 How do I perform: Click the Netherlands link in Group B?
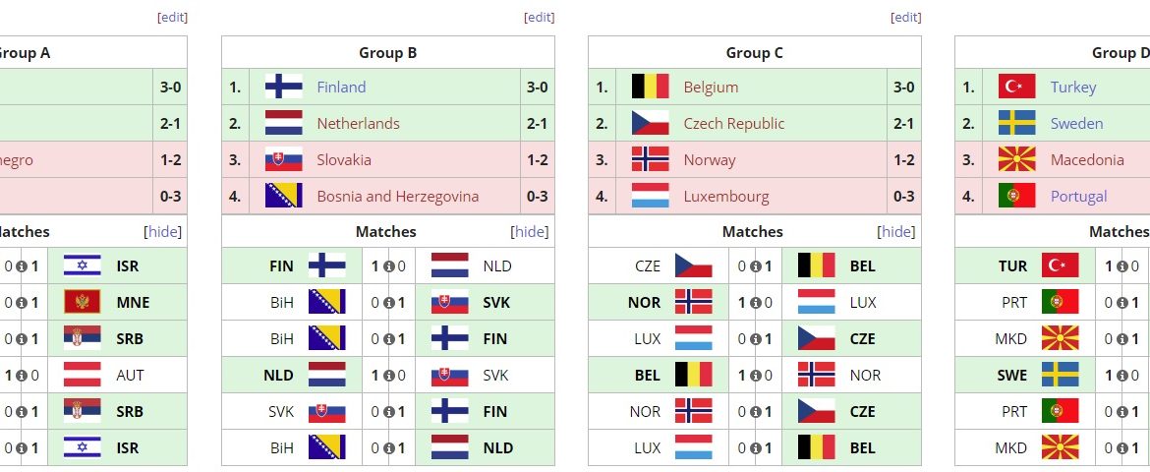[x=358, y=123]
